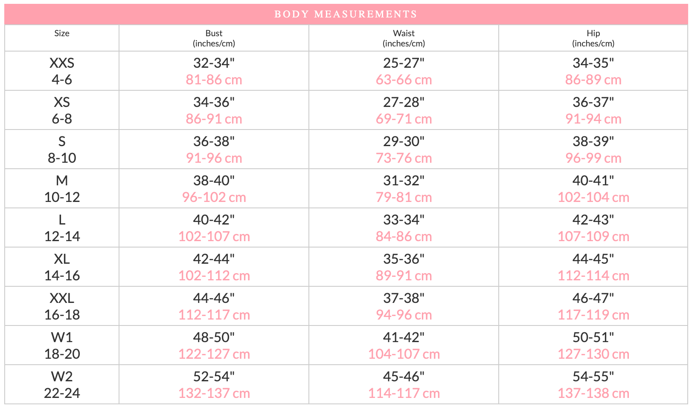
Task: Click the XL 14-16 size label
Action: [x=62, y=267]
